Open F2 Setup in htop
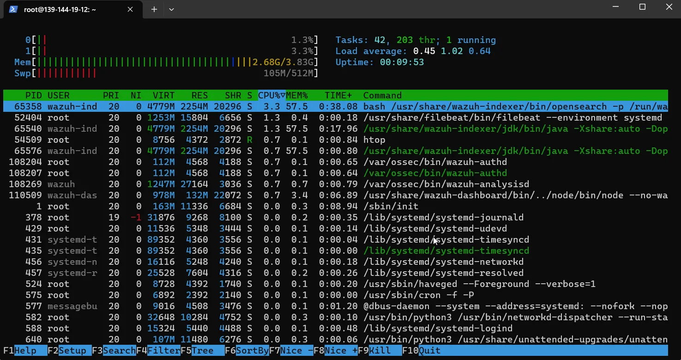 (x=70, y=350)
